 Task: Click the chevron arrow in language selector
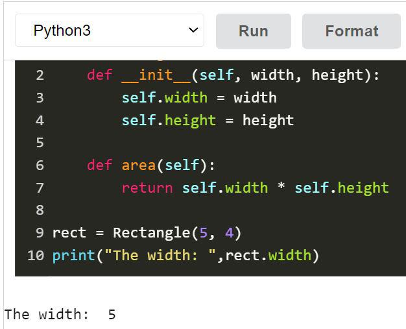[x=193, y=30]
